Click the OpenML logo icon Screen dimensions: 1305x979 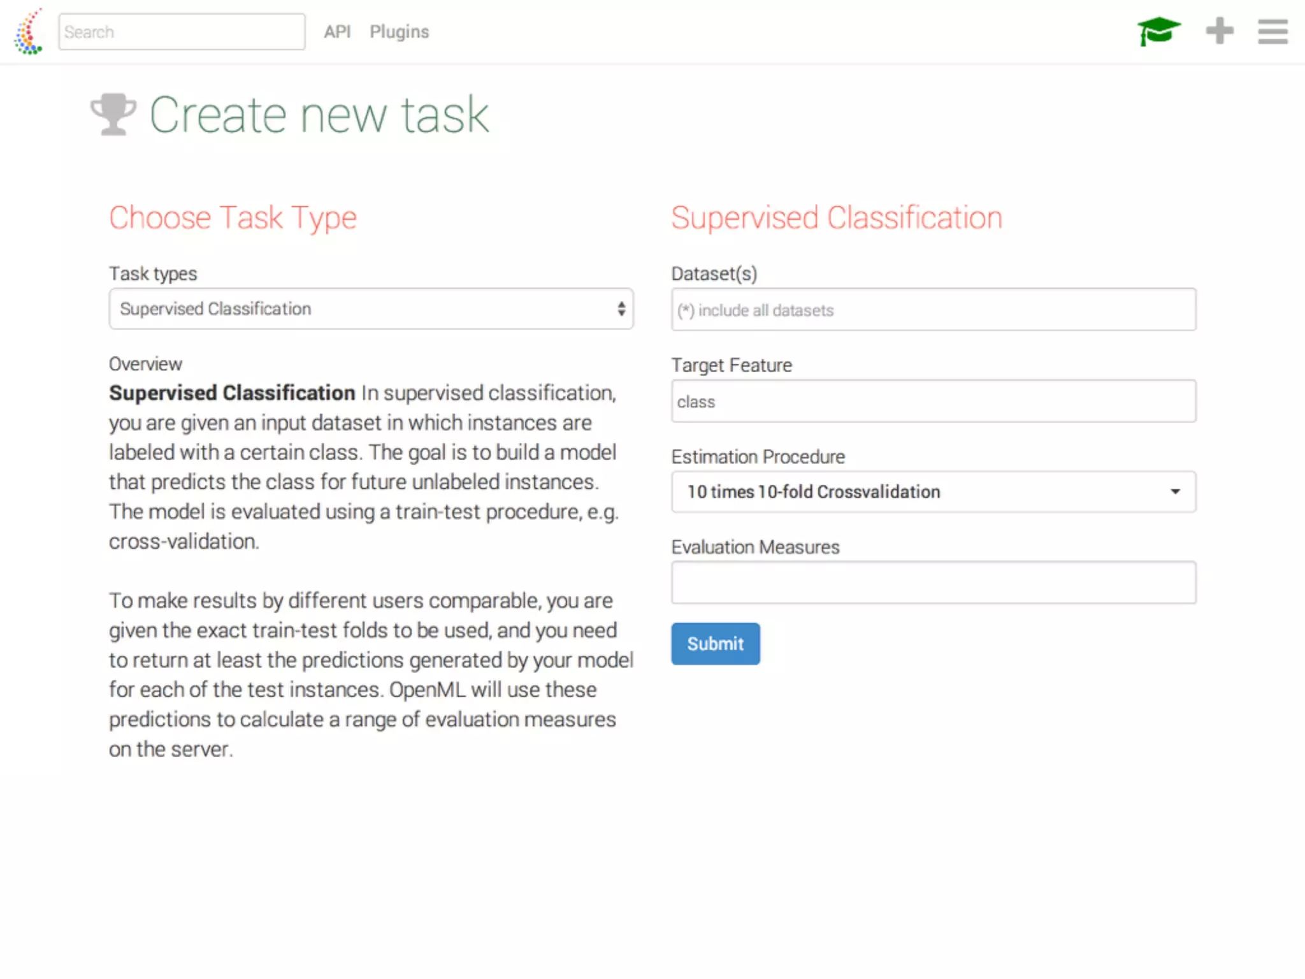[28, 32]
